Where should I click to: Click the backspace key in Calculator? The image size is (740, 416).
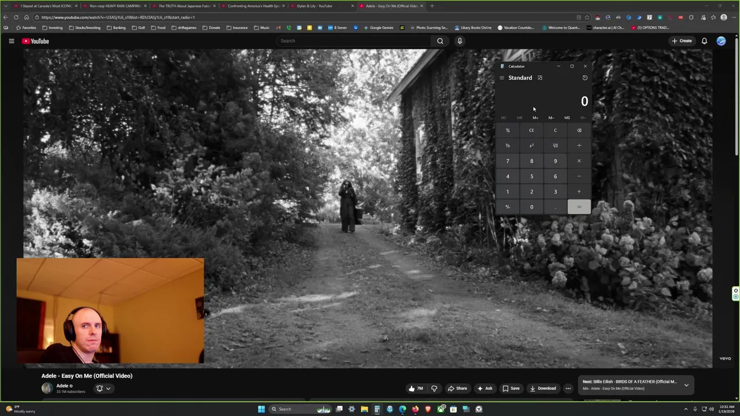pos(579,130)
